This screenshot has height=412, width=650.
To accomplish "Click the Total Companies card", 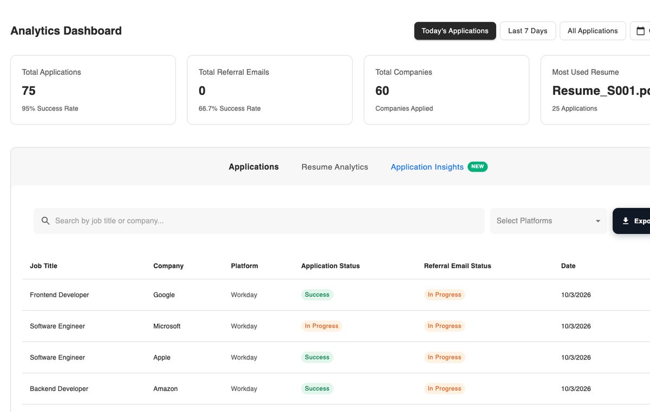I will (x=446, y=90).
